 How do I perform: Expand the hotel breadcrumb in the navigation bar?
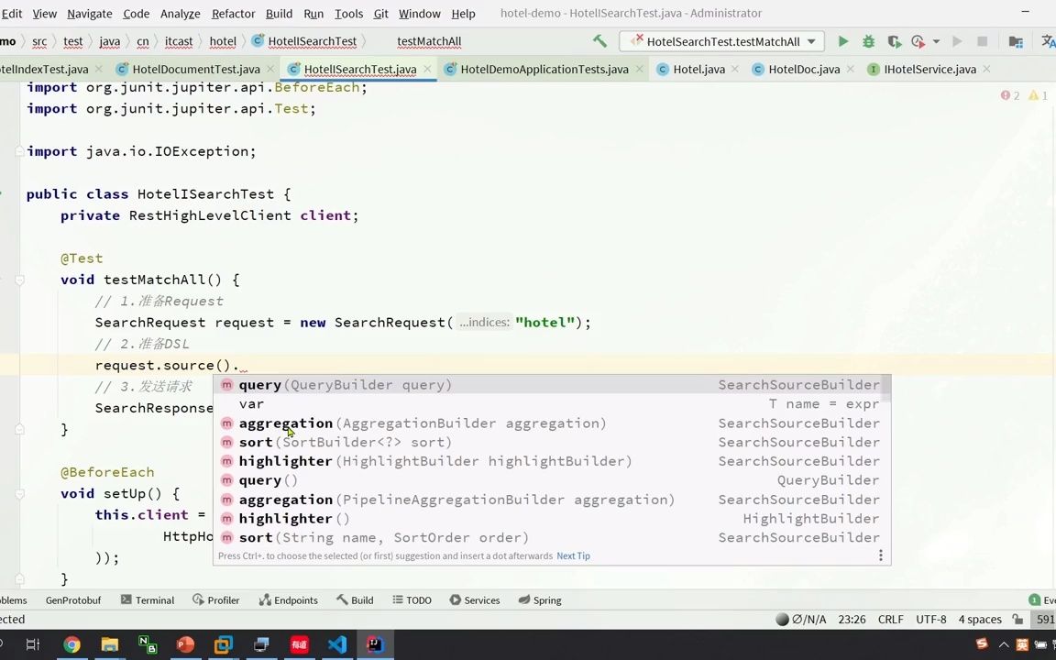pos(223,41)
